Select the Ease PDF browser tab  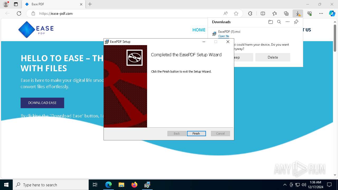[54, 4]
